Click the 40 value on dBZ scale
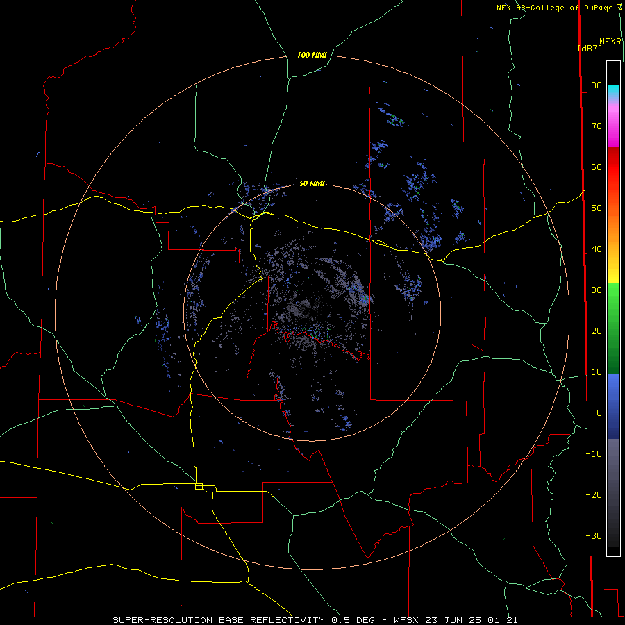 (x=597, y=249)
